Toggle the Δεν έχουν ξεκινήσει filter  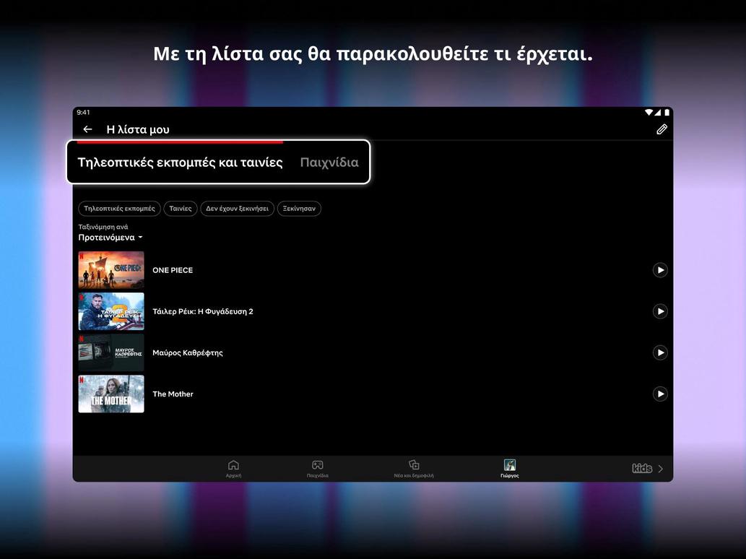coord(236,207)
